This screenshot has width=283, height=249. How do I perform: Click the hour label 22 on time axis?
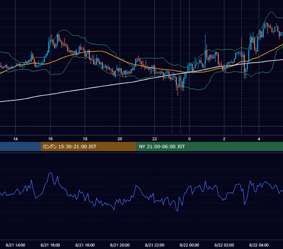[x=154, y=139]
